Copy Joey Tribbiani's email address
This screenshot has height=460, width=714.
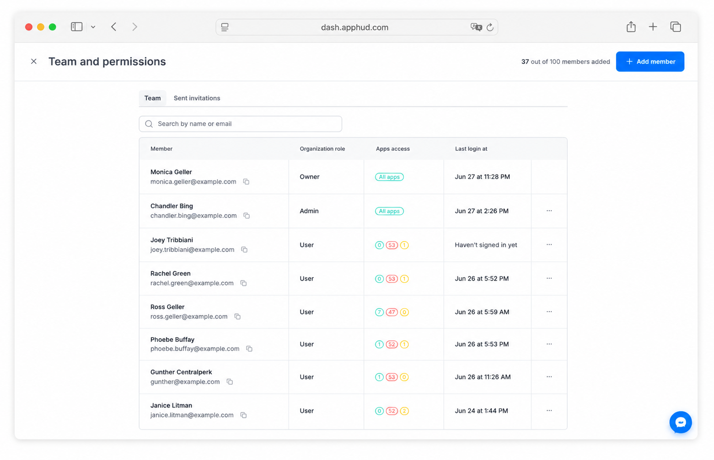tap(244, 250)
